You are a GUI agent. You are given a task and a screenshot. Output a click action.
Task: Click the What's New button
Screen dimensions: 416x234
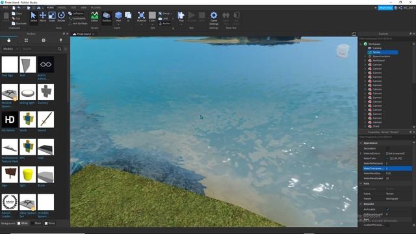pyautogui.click(x=385, y=8)
